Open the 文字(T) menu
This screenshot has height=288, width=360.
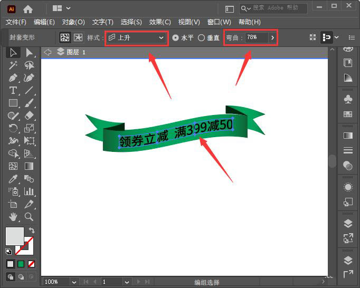tap(102, 22)
